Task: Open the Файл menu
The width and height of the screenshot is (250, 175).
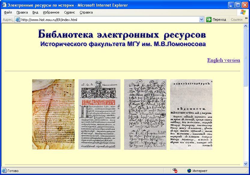Action: coord(8,12)
